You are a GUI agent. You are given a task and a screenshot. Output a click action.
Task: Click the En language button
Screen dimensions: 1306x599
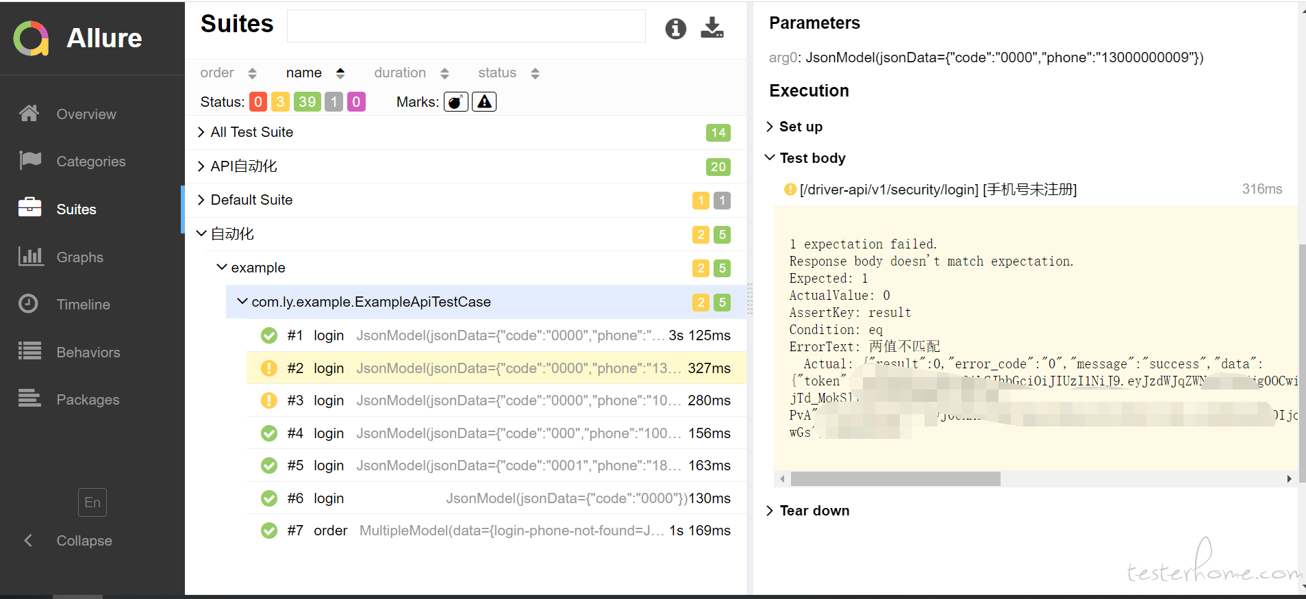tap(92, 502)
